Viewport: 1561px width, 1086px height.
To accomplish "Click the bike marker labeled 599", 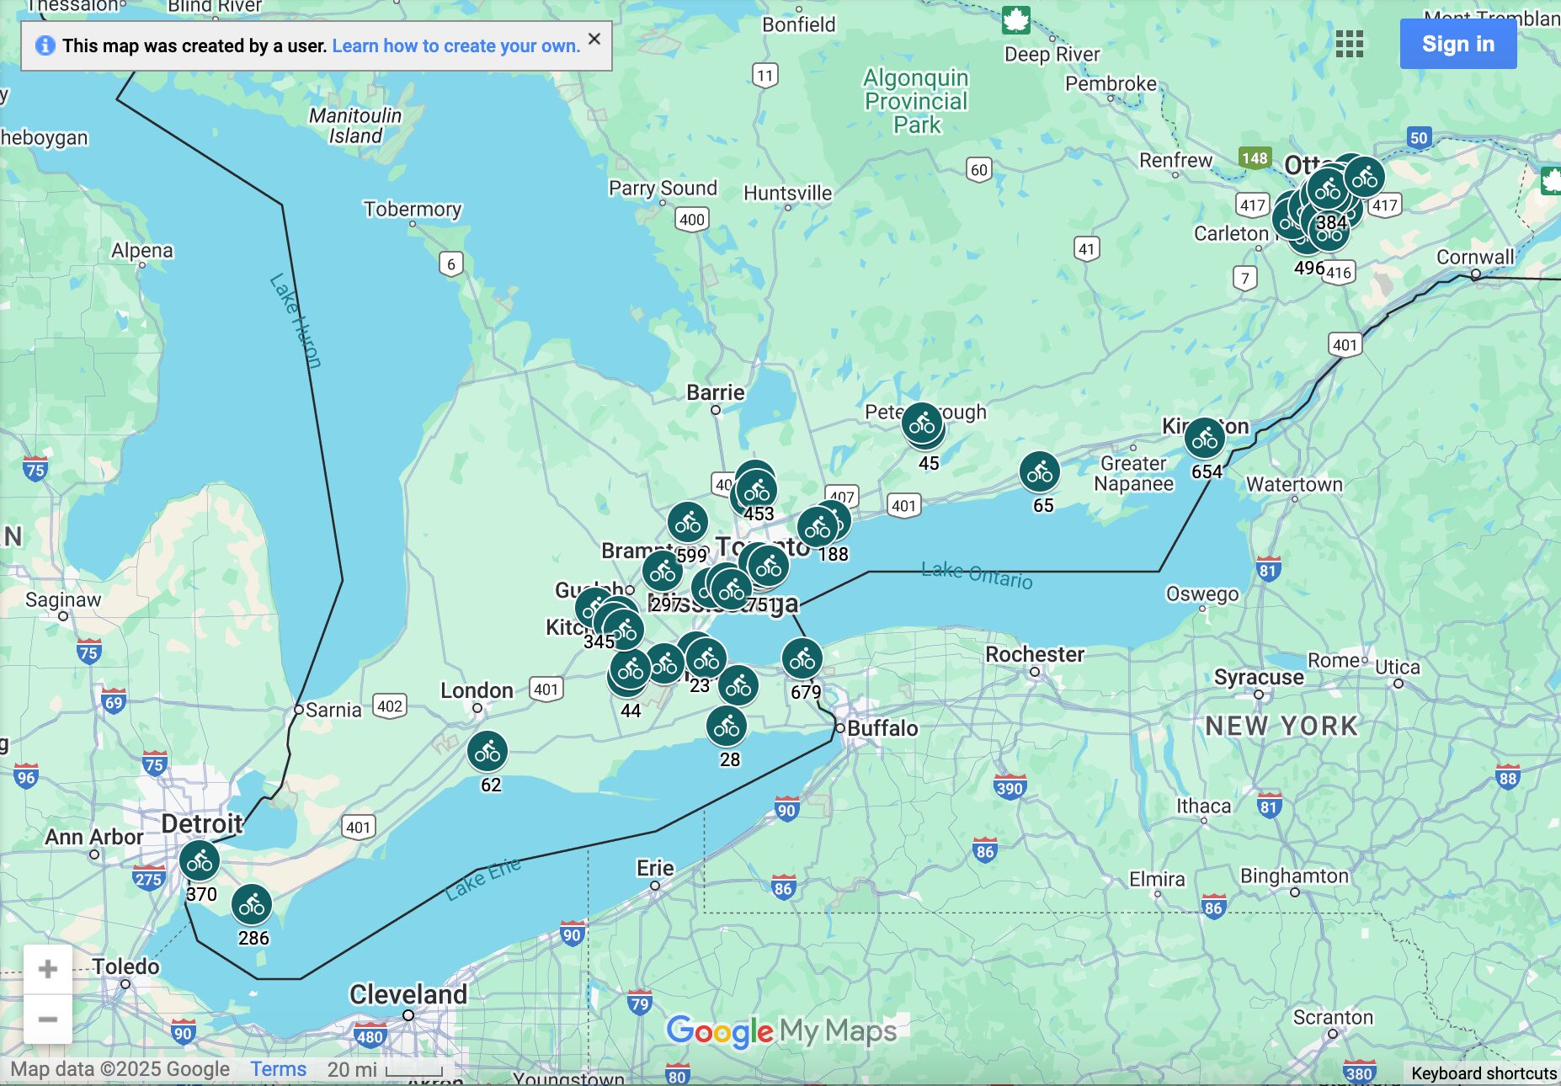I will 688,523.
